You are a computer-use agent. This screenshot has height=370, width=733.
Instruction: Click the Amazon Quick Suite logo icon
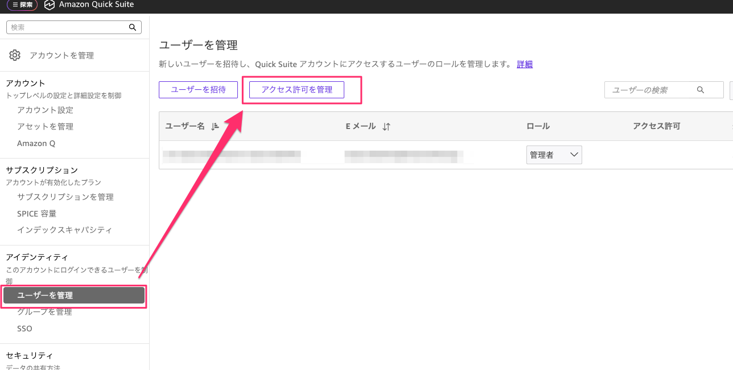(50, 5)
